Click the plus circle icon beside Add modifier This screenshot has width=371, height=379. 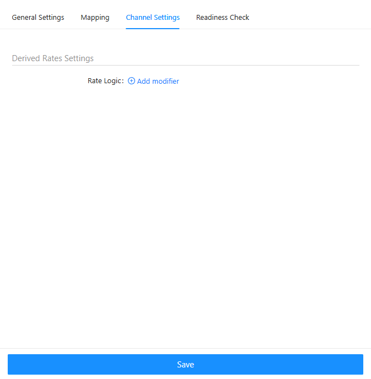click(131, 81)
